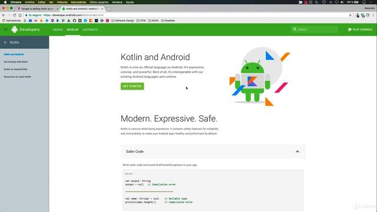
Task: Open 'Resources to Learn Kotlin' sidebar link
Action: (17, 77)
